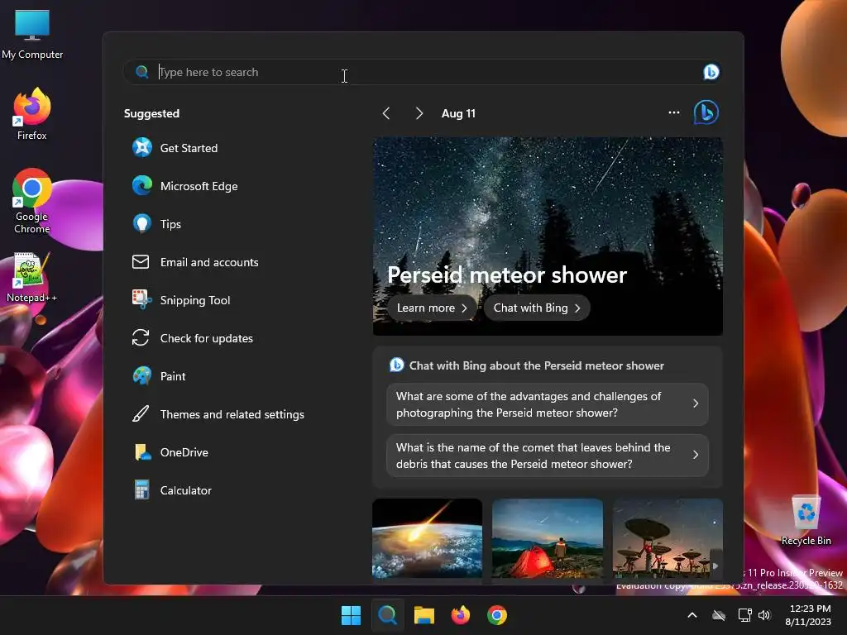This screenshot has height=635, width=847.
Task: Click the Chat with Bing button
Action: (x=536, y=308)
